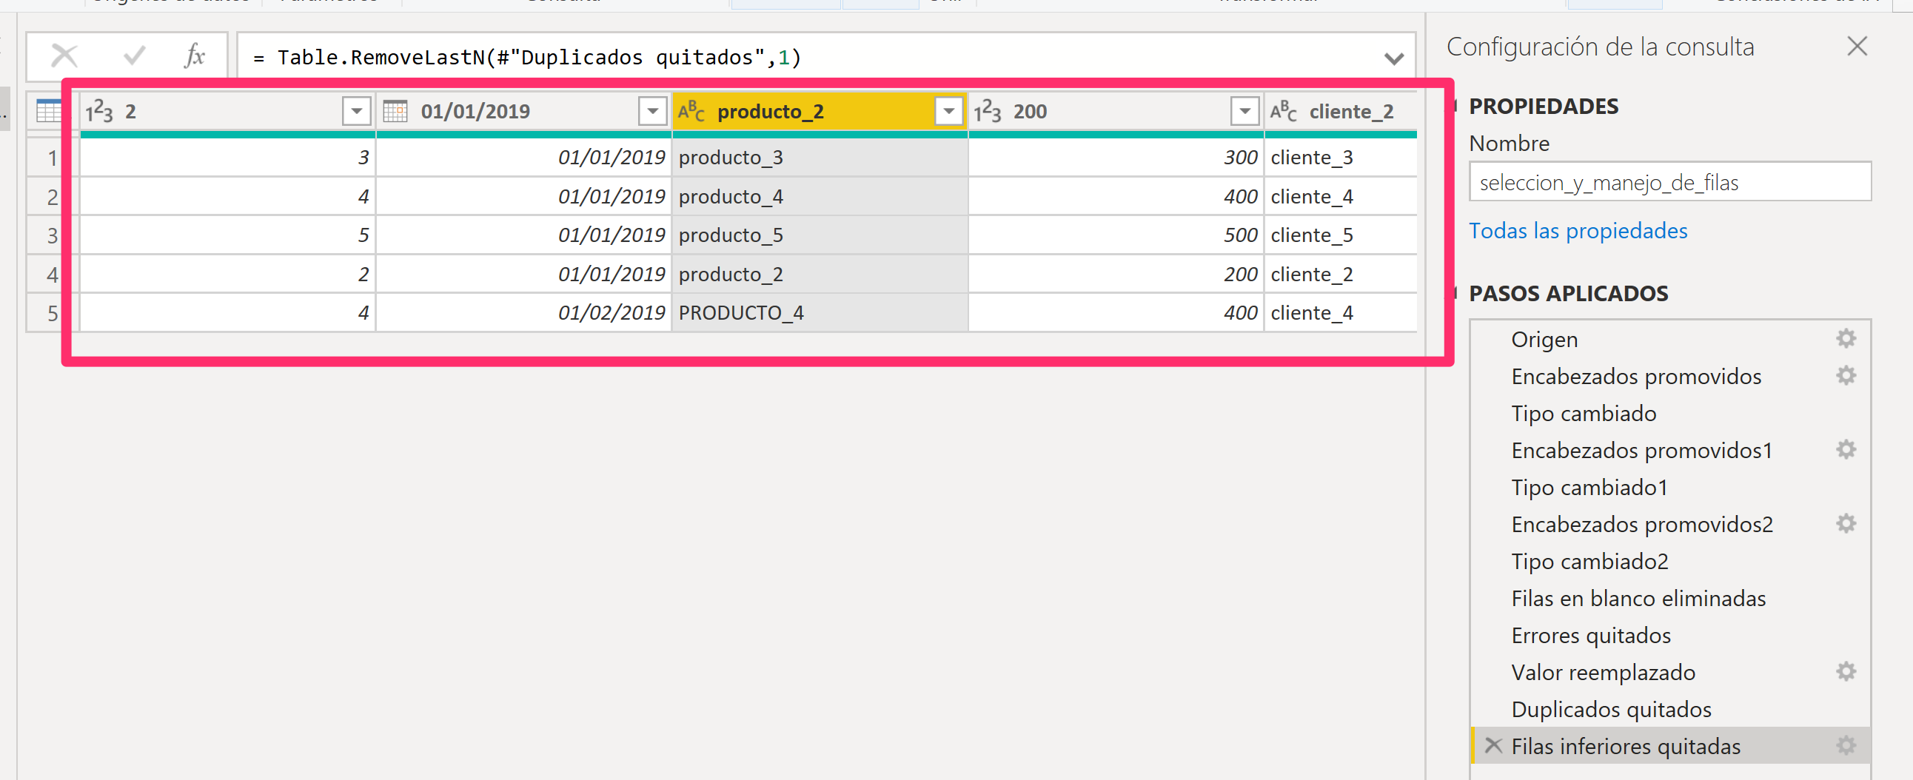This screenshot has width=1913, height=780.
Task: Select row number 1 header
Action: tap(52, 158)
